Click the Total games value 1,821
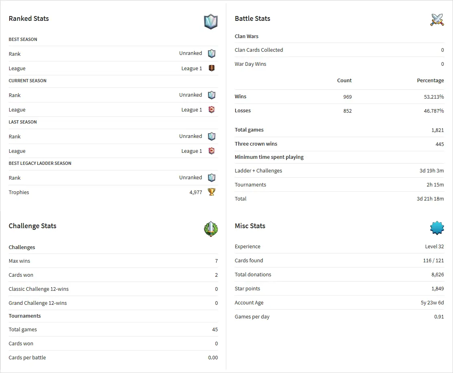The width and height of the screenshot is (453, 373). [x=437, y=130]
